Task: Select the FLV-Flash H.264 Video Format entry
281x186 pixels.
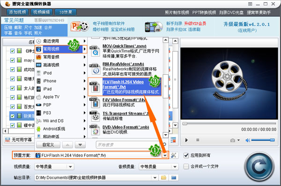Action: (125, 87)
